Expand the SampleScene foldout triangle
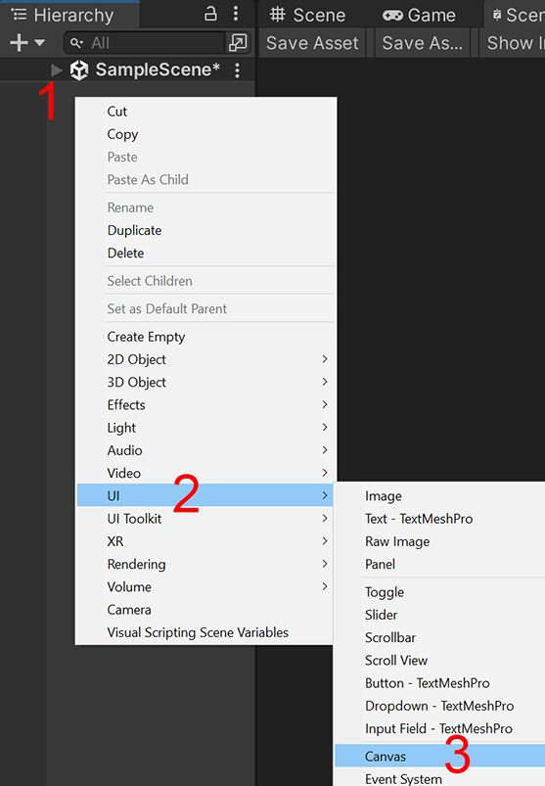This screenshot has height=786, width=545. [x=57, y=70]
